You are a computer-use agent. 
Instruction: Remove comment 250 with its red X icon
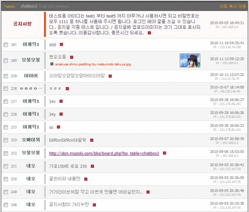(86, 179)
